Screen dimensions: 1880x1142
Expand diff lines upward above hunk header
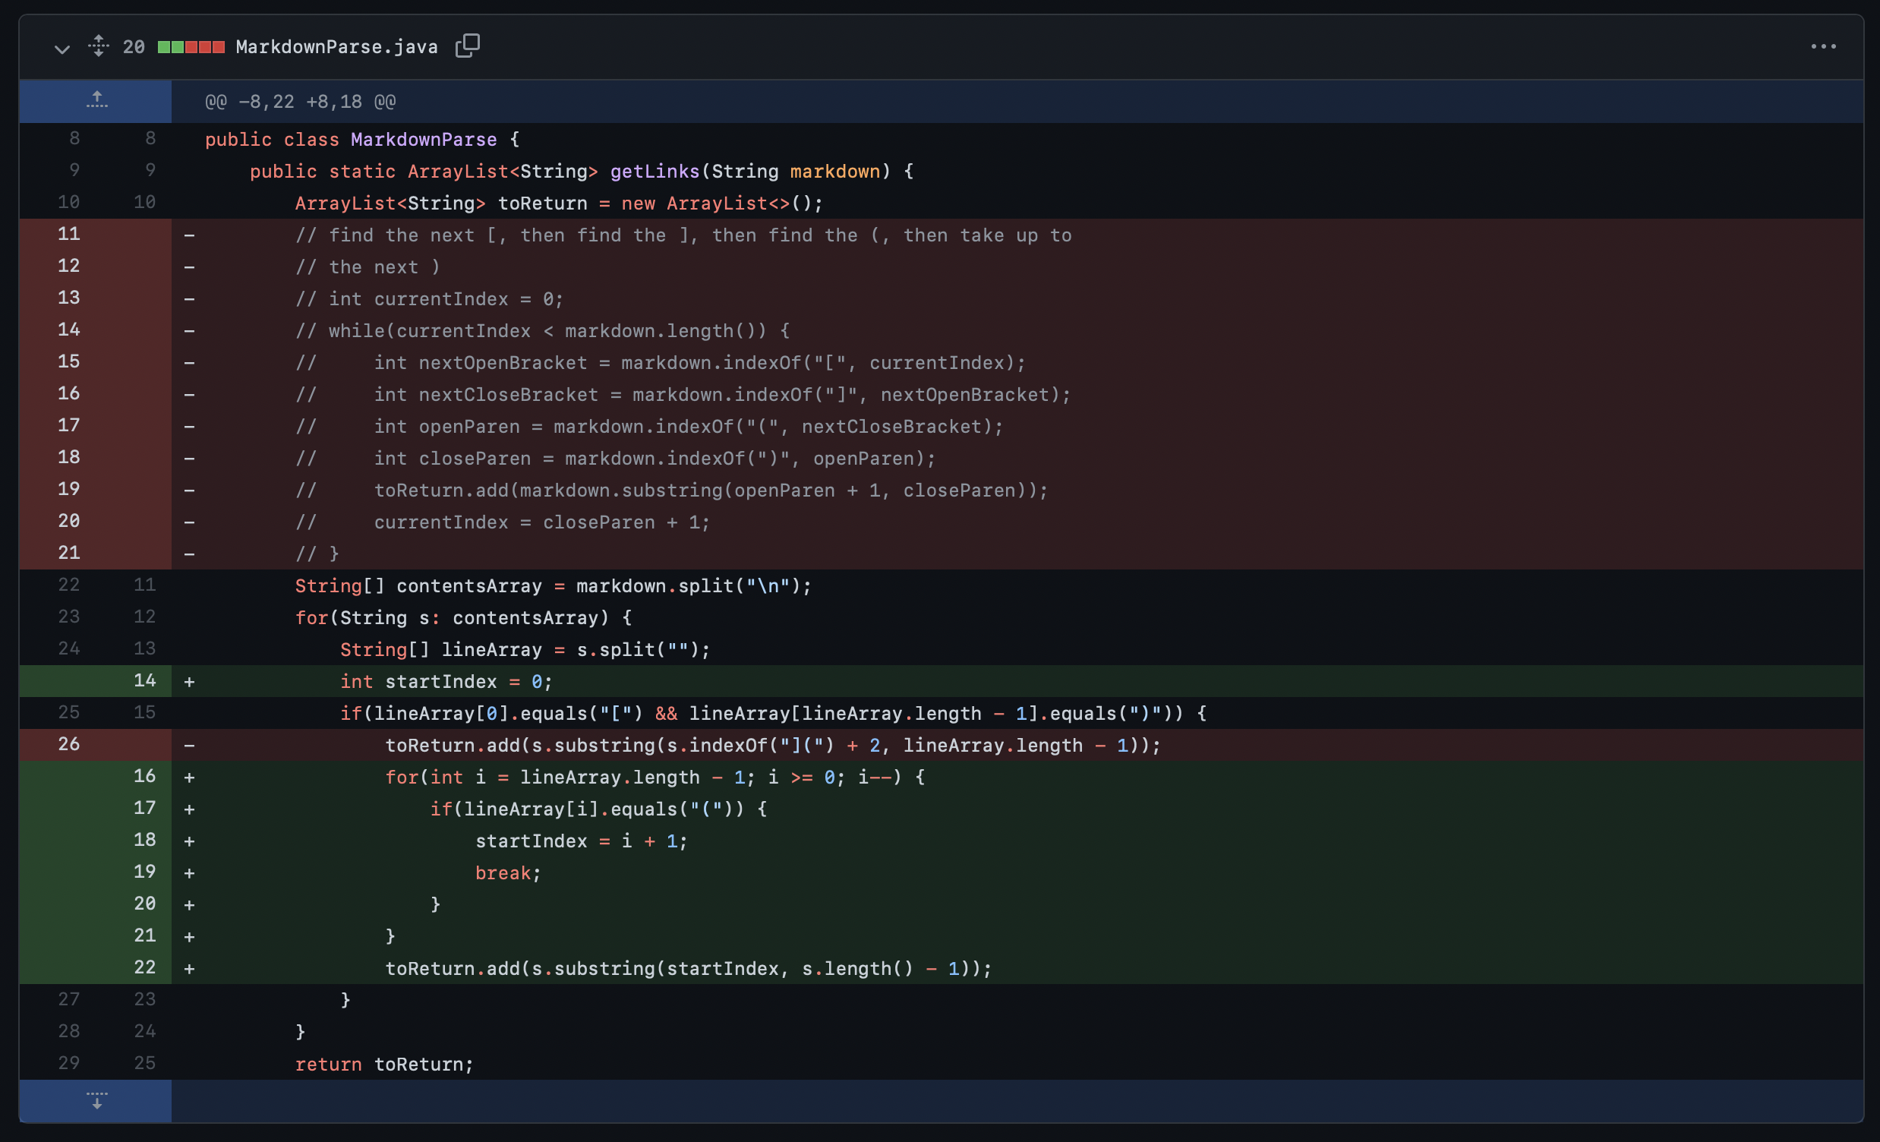tap(96, 101)
